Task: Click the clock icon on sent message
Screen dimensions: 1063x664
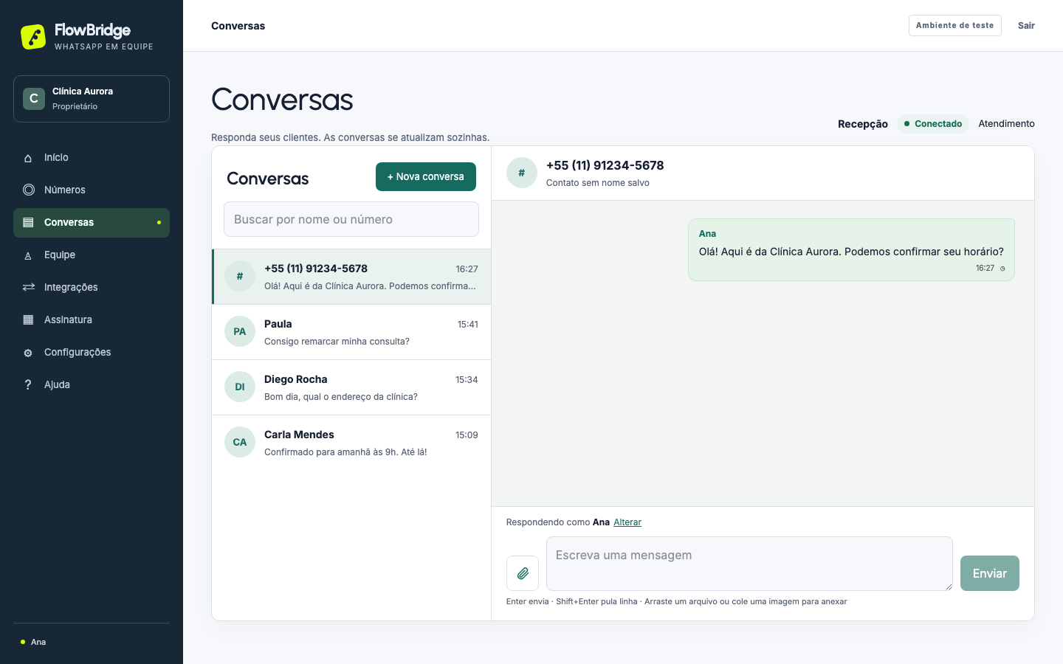Action: (1002, 269)
